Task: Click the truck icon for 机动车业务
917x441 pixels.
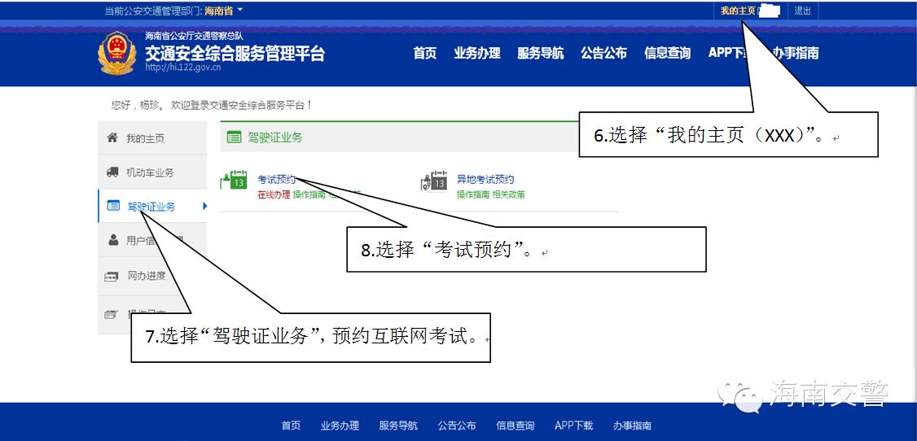Action: [x=112, y=172]
